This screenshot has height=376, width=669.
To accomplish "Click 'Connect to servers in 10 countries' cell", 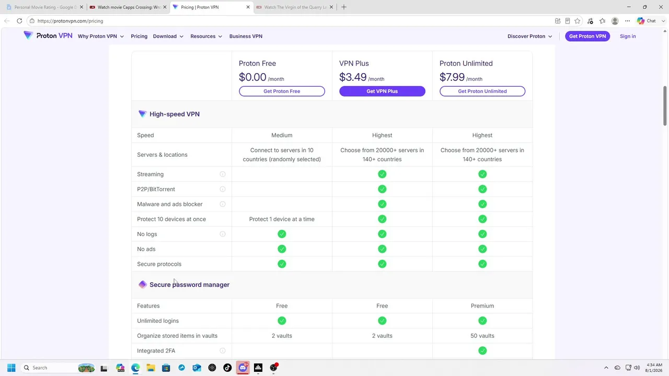I will click(282, 155).
